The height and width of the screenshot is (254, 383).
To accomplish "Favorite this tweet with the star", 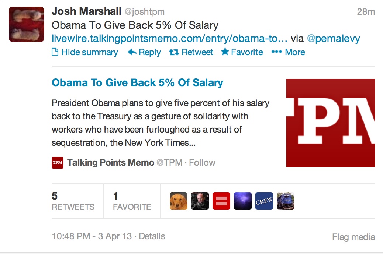I will (x=242, y=52).
